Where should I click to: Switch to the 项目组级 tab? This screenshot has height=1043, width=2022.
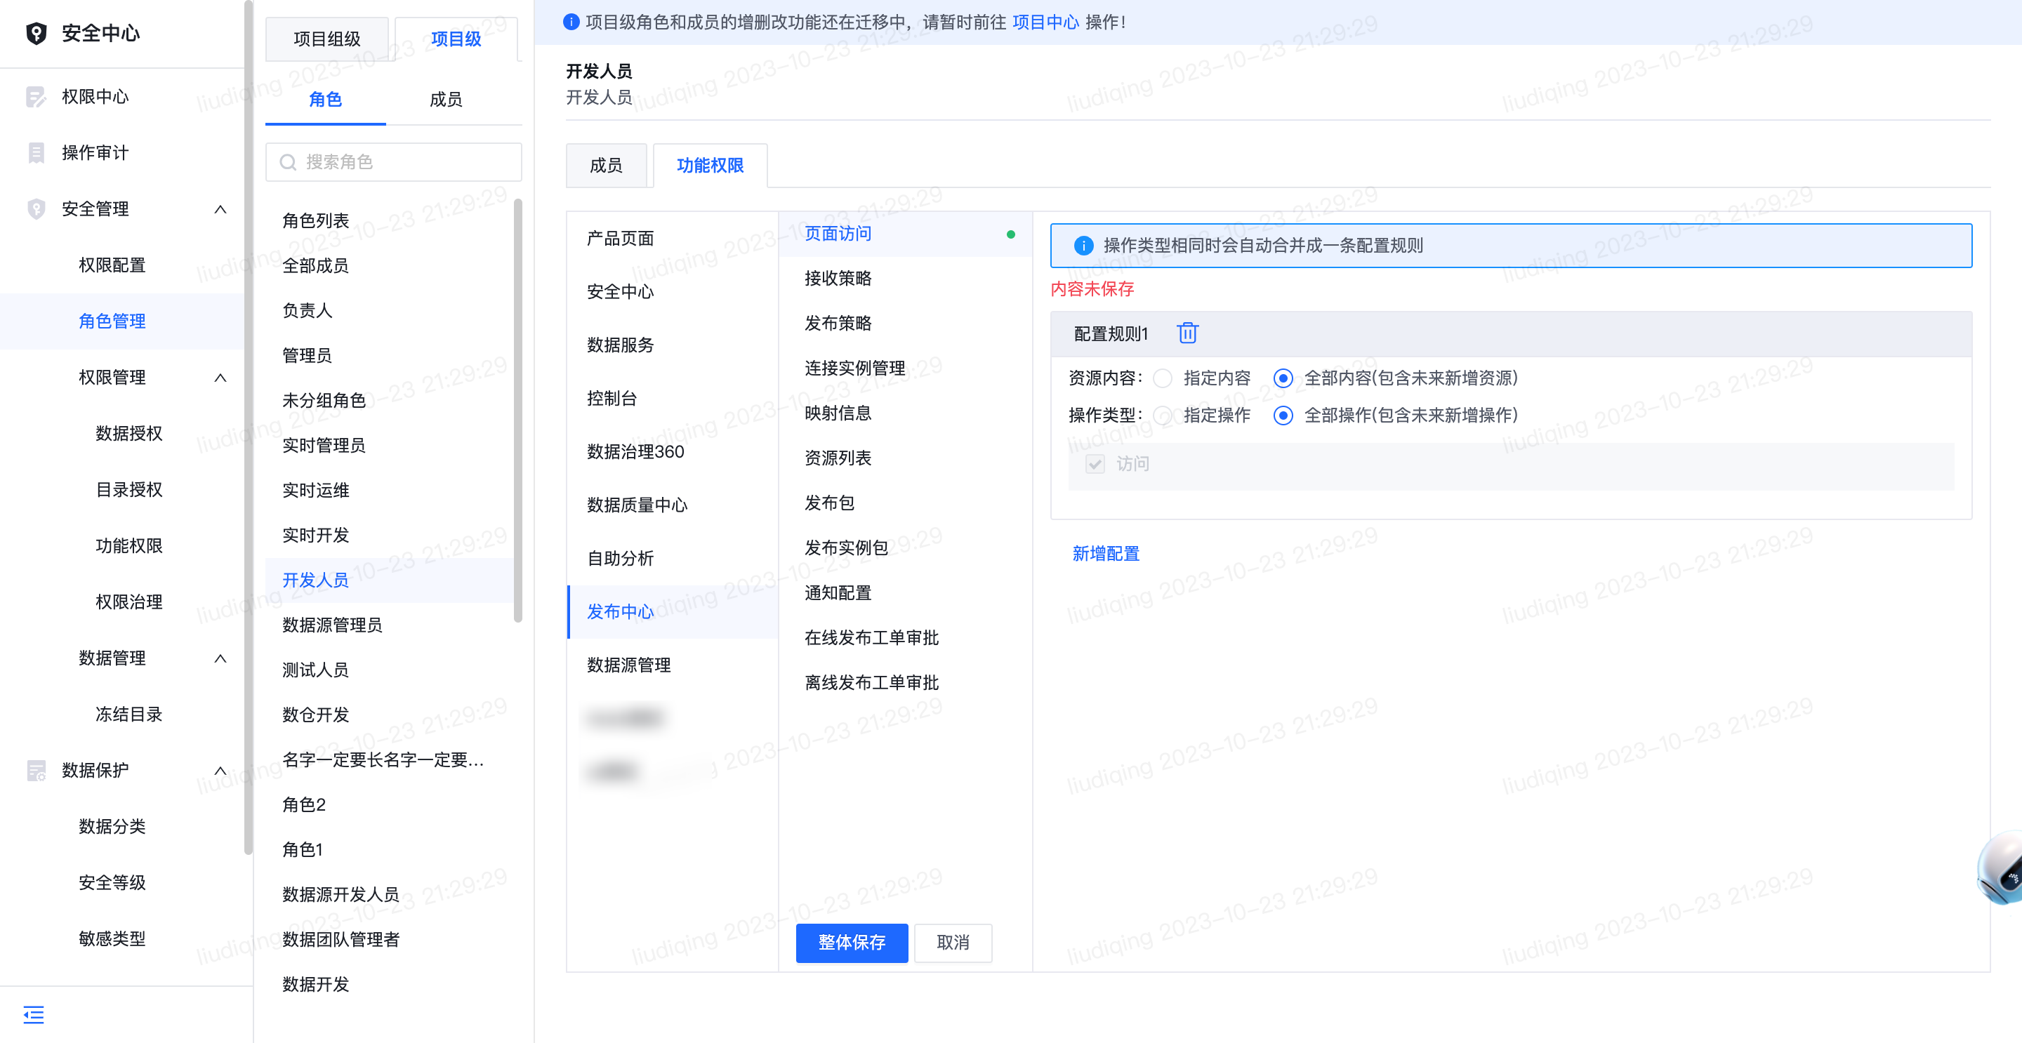pos(327,39)
